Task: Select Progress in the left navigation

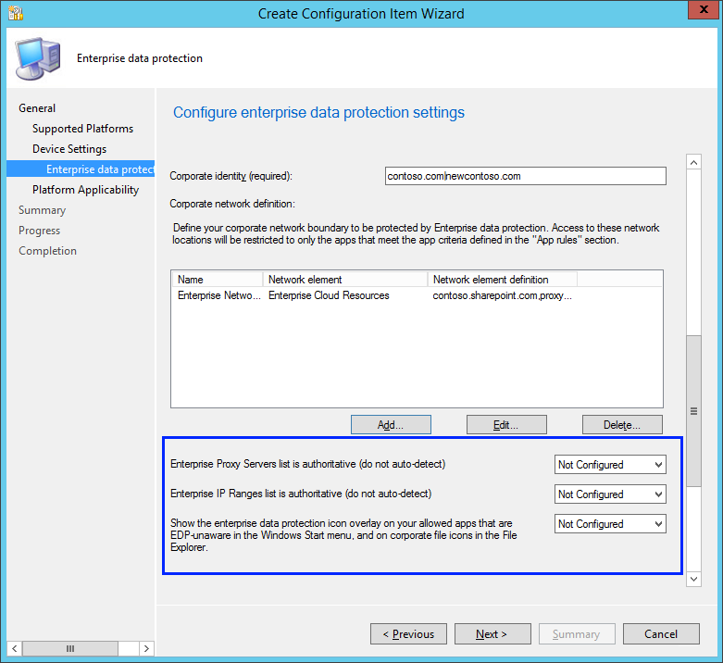Action: coord(39,231)
